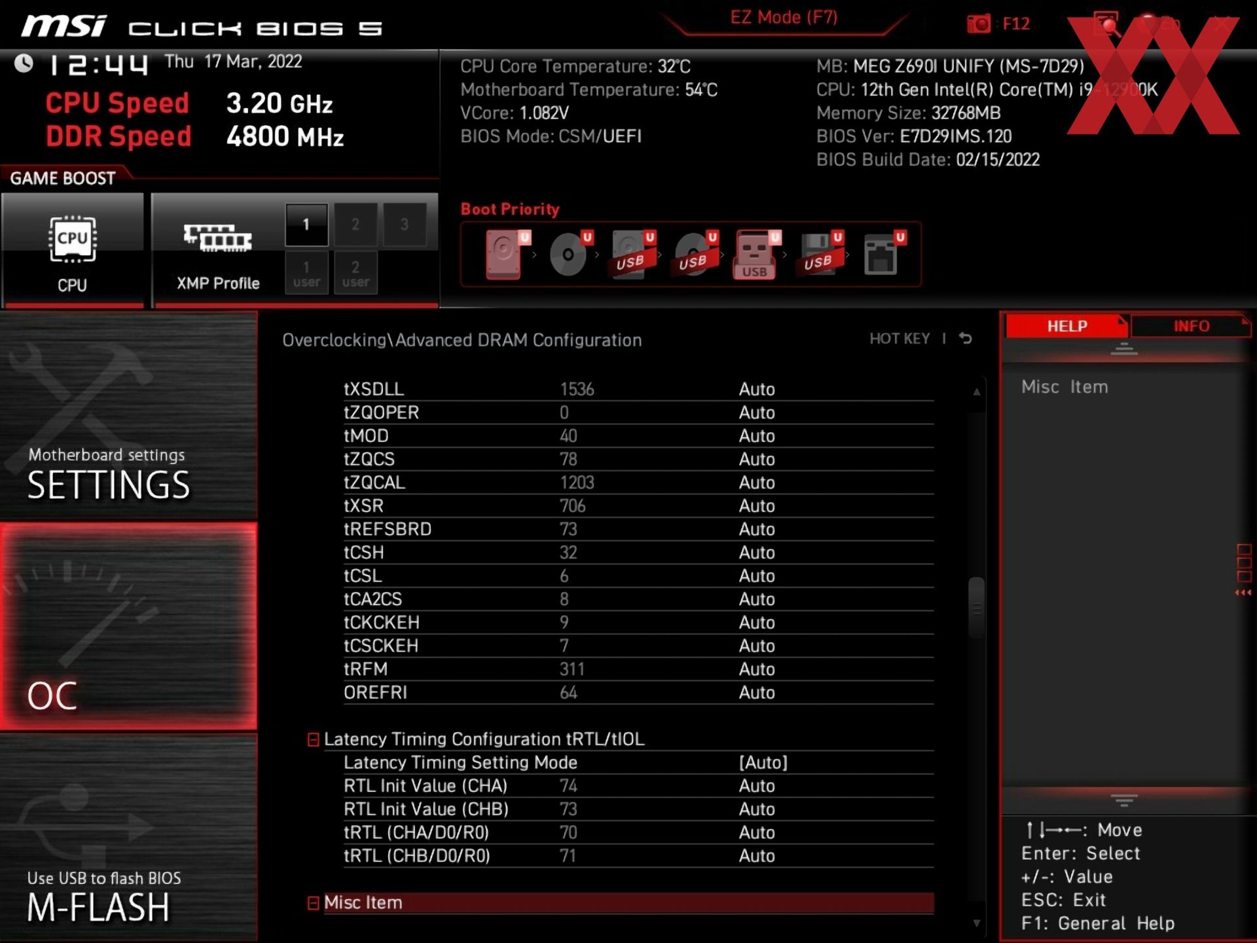The width and height of the screenshot is (1257, 943).
Task: Click the back arrow next to HOT KEY
Action: coord(966,339)
